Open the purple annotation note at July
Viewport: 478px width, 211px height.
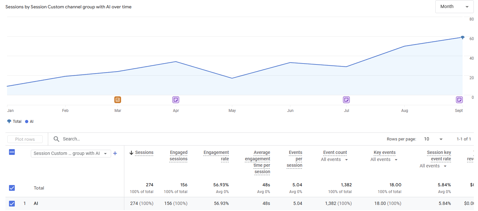pos(346,100)
